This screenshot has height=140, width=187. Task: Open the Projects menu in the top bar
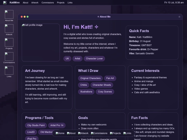tap(61, 3)
